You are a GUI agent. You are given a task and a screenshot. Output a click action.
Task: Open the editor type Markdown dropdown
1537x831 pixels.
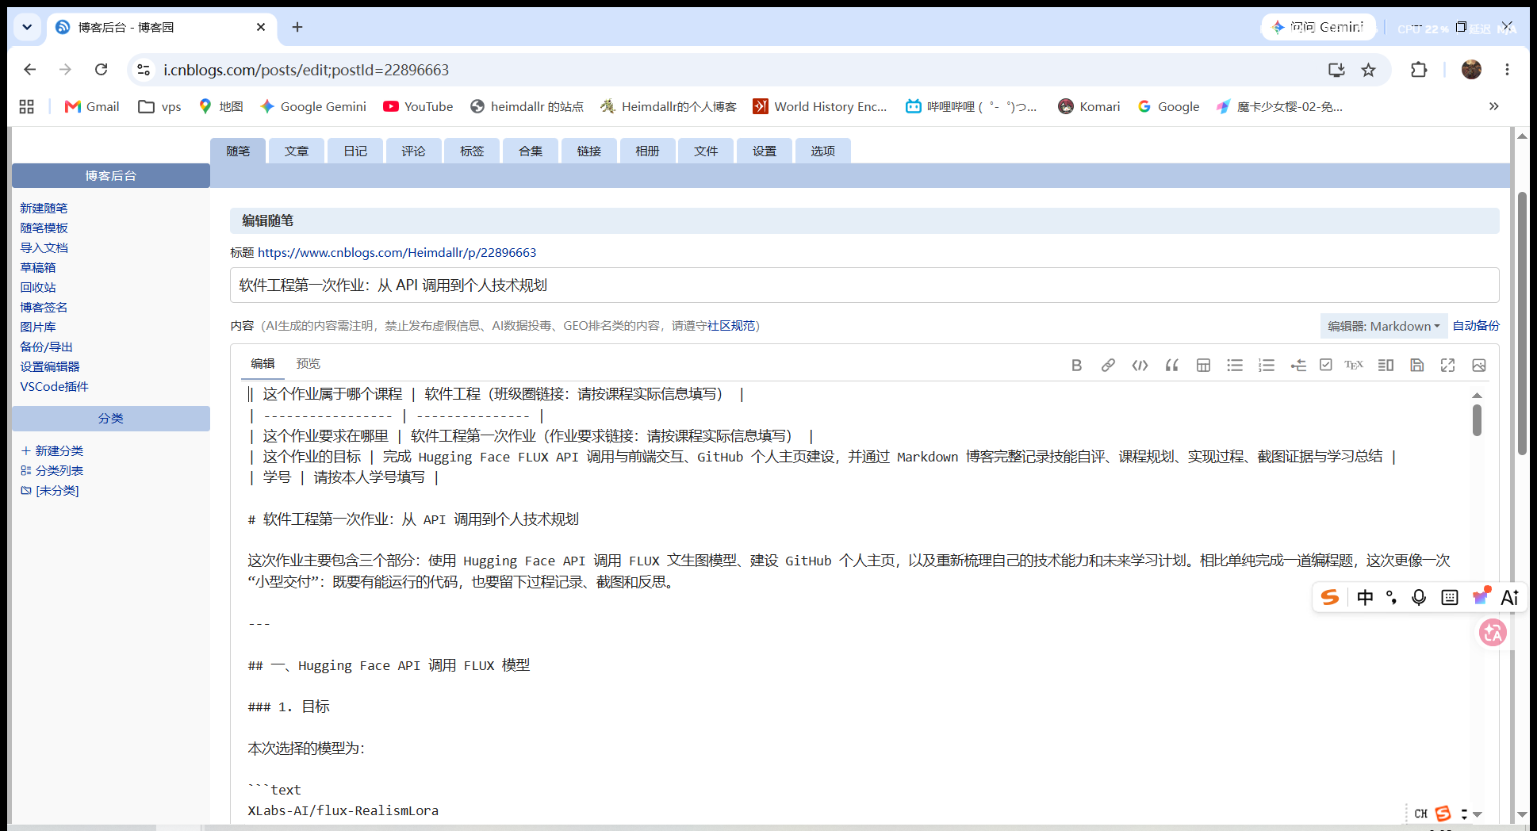[1383, 326]
